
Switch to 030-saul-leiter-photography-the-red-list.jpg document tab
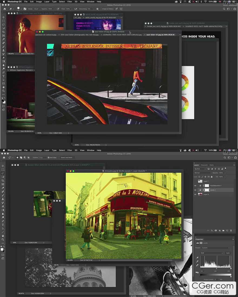tap(80, 35)
